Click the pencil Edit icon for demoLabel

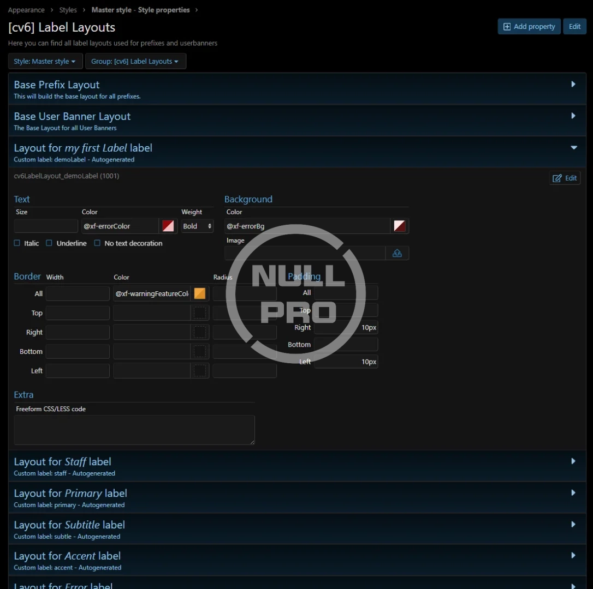pyautogui.click(x=557, y=178)
